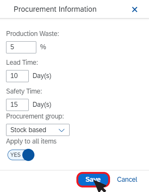Click the Procurement group label
The height and width of the screenshot is (192, 149).
click(x=35, y=116)
